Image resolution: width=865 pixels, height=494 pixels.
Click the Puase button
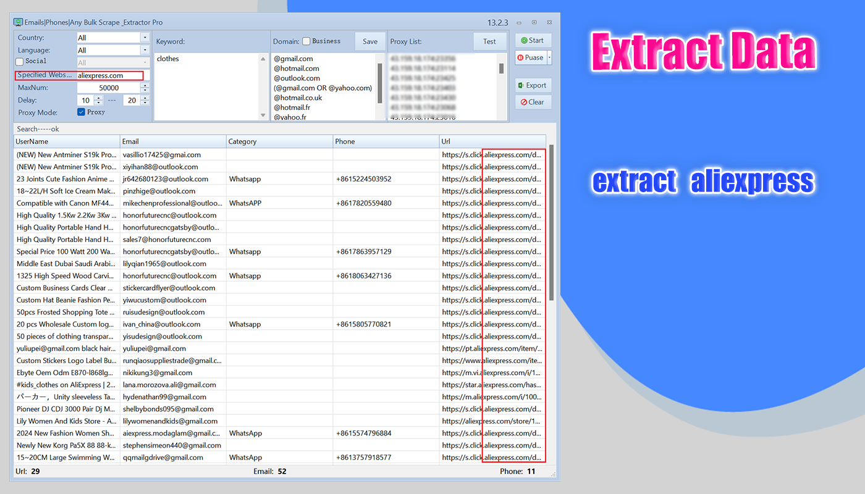point(531,57)
